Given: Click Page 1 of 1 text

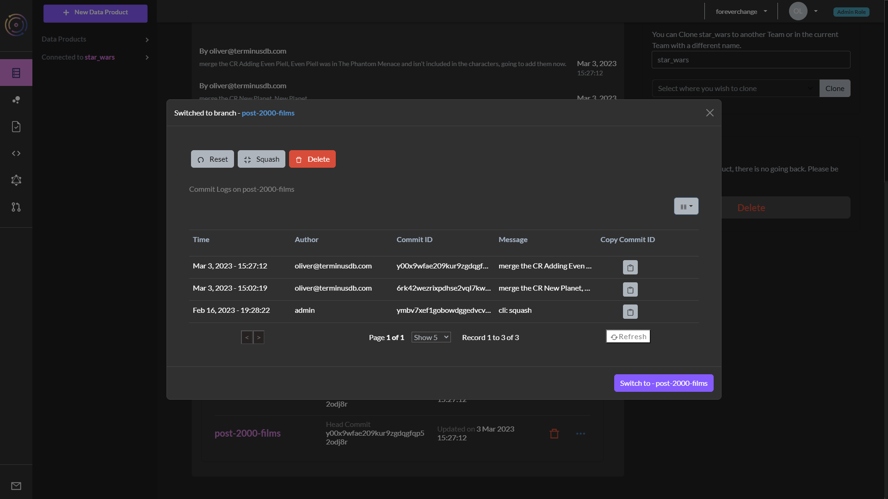Looking at the screenshot, I should point(386,337).
